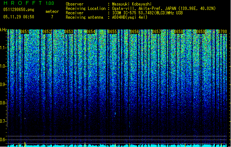231x147 pixels.
Task: Click the 0651 time marker
Action: 25,32
